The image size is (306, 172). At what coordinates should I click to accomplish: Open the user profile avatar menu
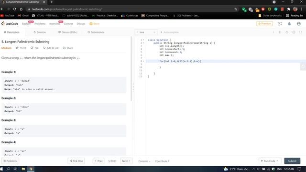(298, 23)
